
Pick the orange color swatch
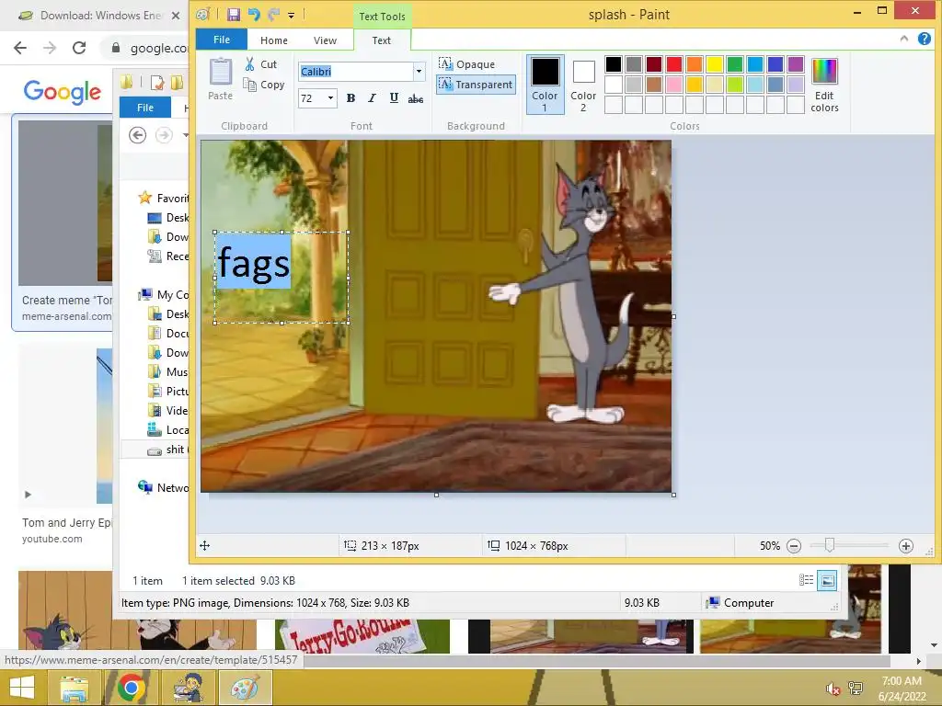pyautogui.click(x=695, y=64)
